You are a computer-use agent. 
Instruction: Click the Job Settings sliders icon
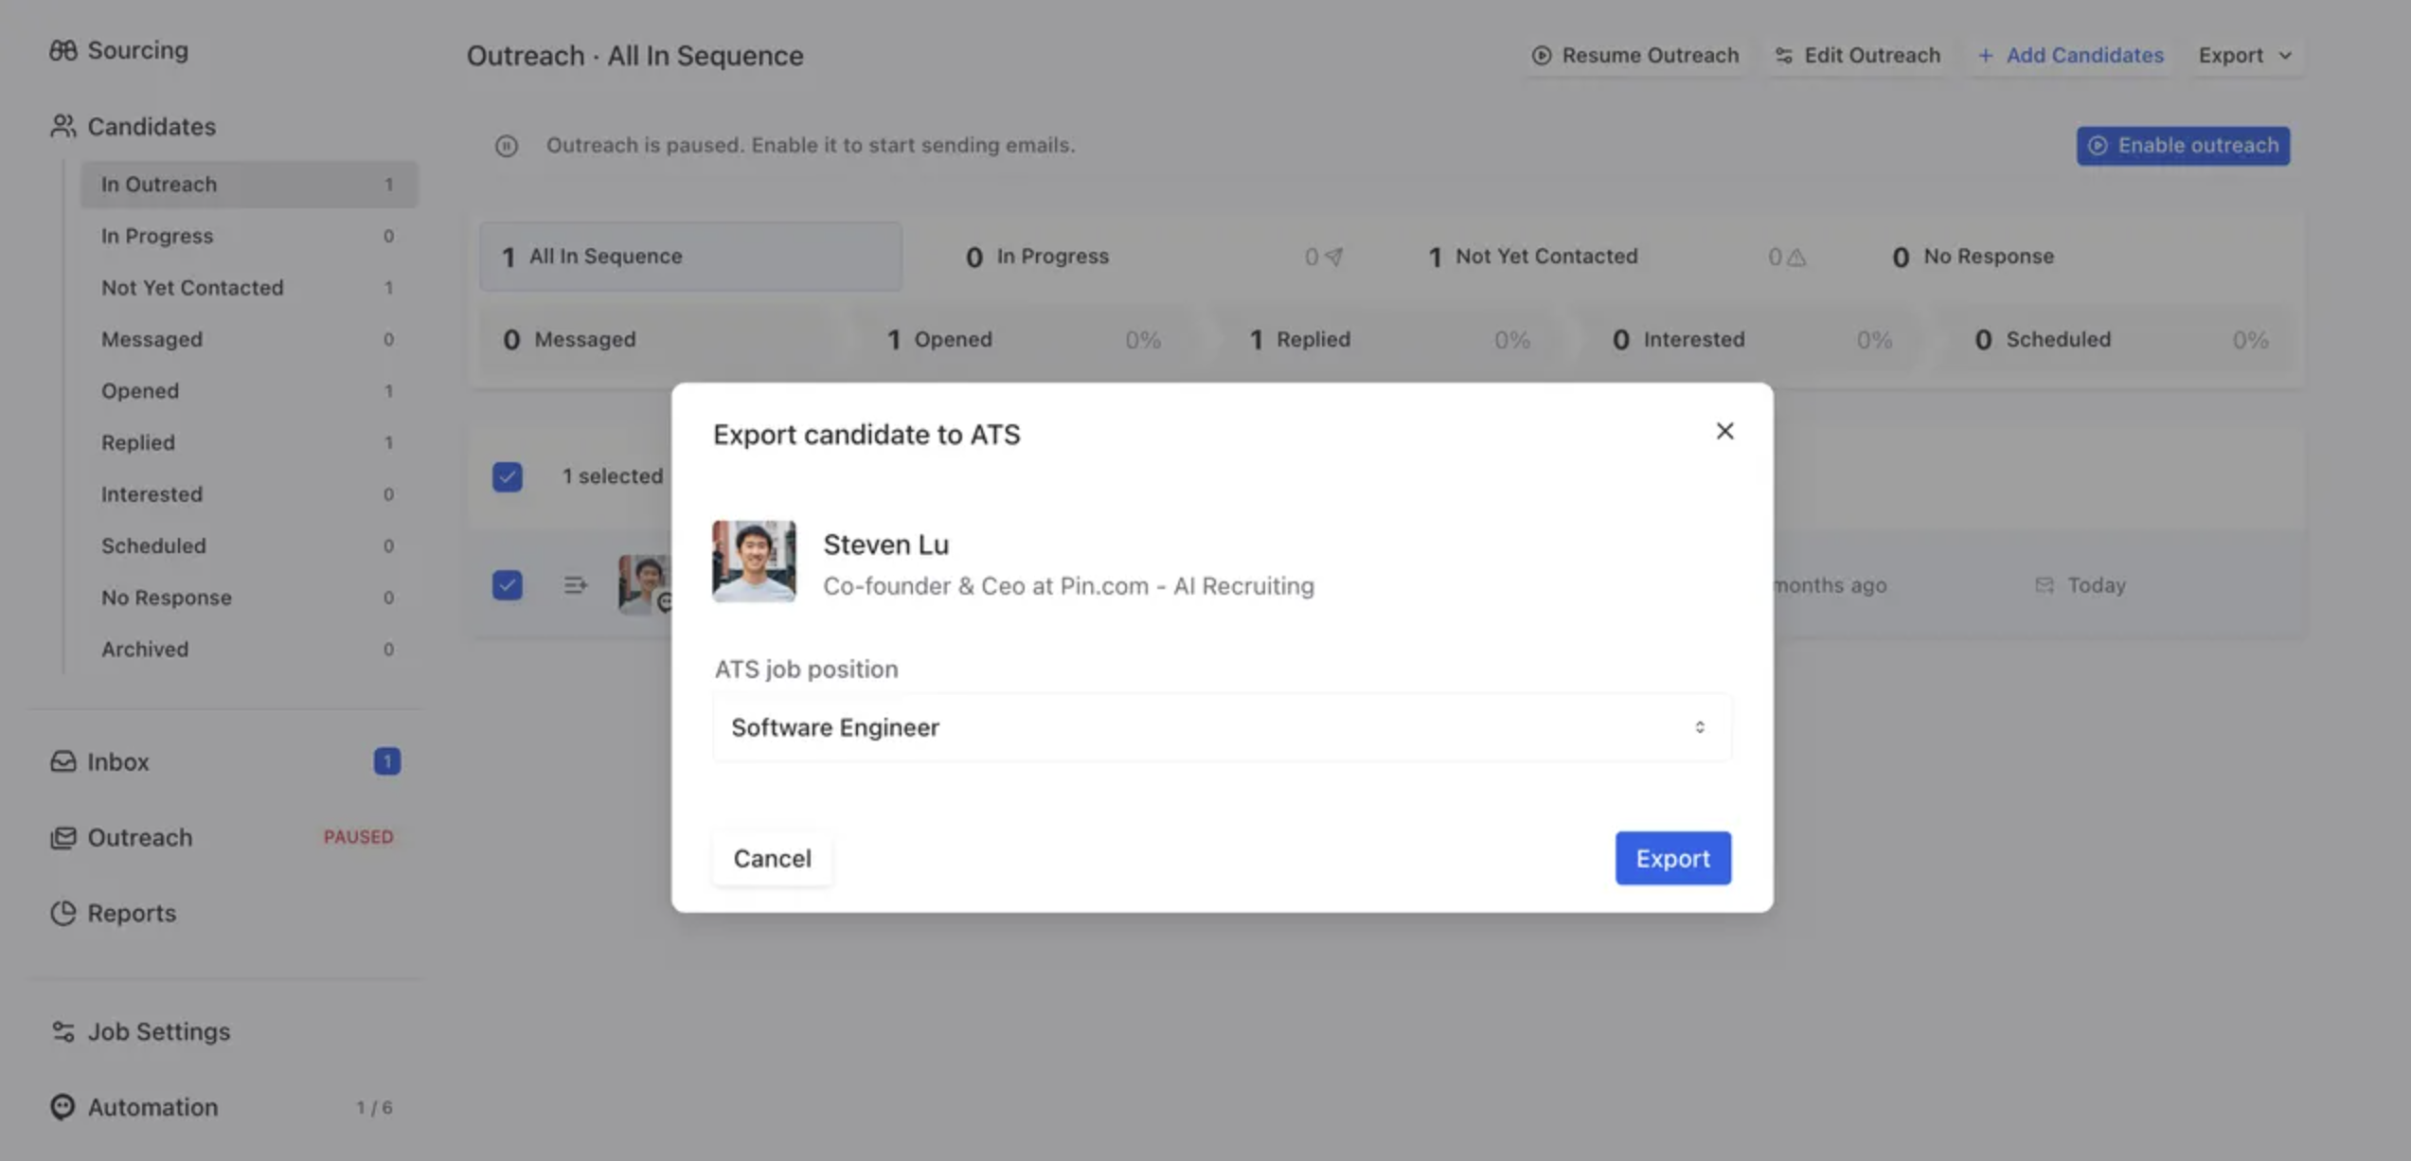pos(63,1031)
